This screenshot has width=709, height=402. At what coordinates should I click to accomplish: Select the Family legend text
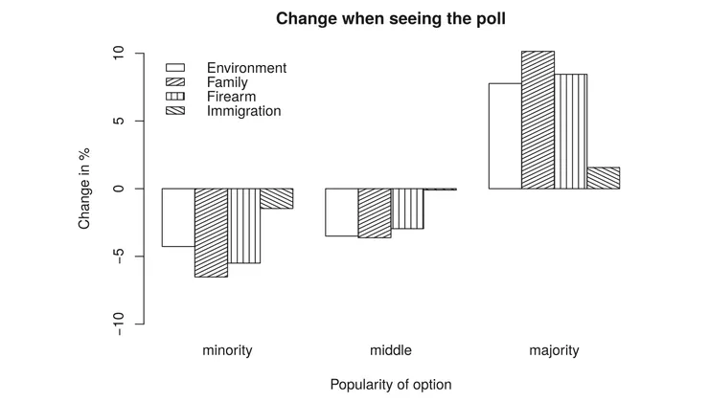click(x=227, y=82)
